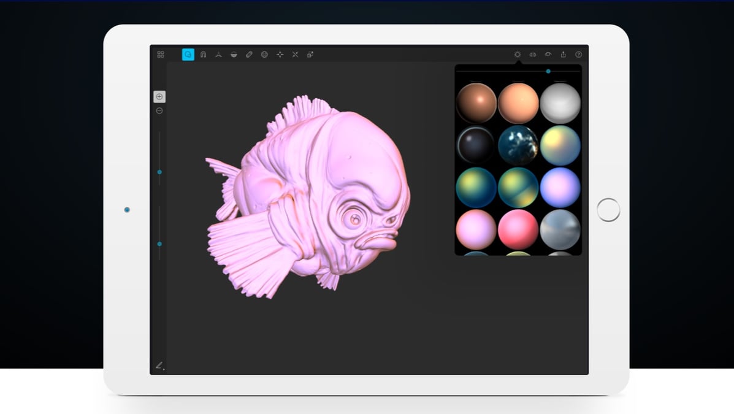Select the highlighted clay sculpting tool

tap(188, 55)
